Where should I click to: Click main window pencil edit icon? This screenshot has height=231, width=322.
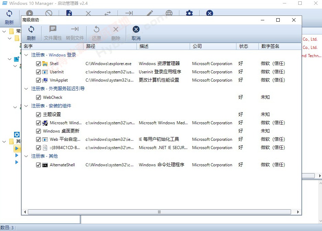point(150,13)
